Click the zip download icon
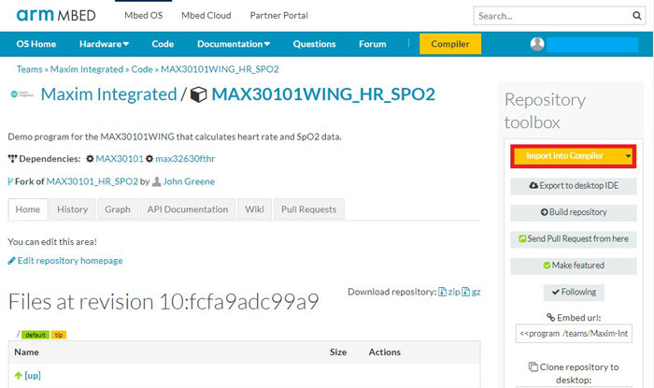The image size is (654, 388). tap(442, 292)
